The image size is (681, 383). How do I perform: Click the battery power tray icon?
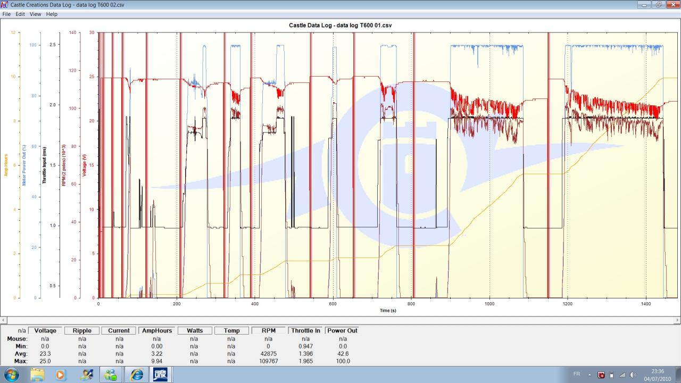point(611,374)
